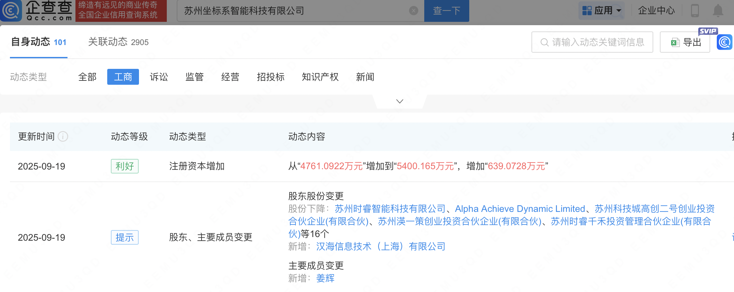Click the blue floating assistant icon

(724, 42)
